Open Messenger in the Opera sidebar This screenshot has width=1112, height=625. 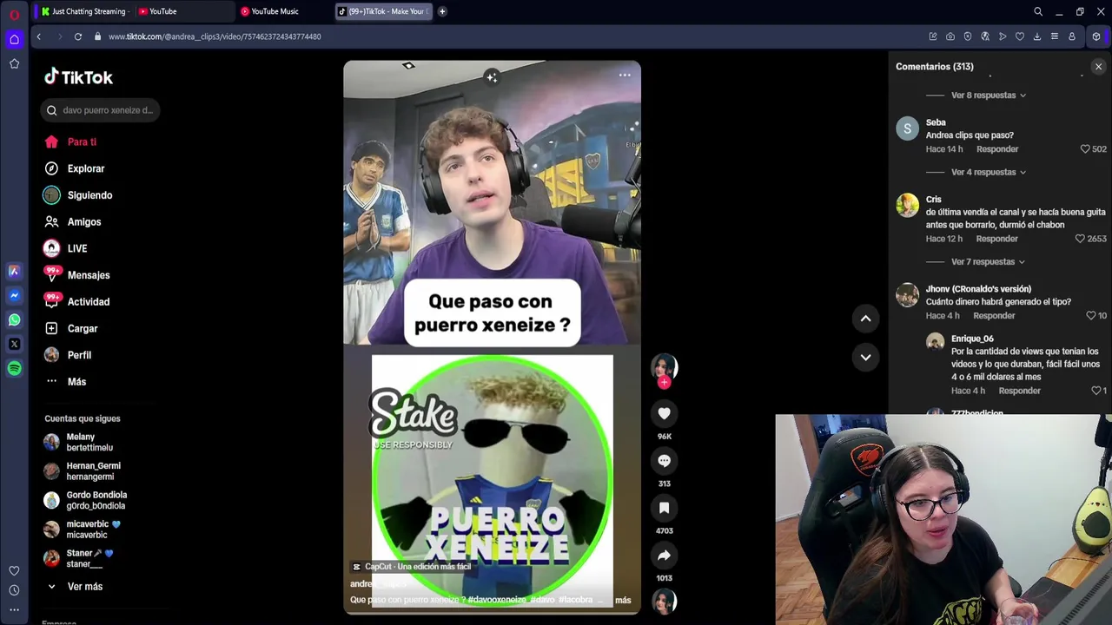click(x=14, y=295)
